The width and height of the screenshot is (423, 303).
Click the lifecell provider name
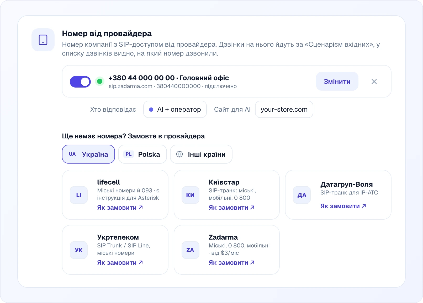(108, 182)
